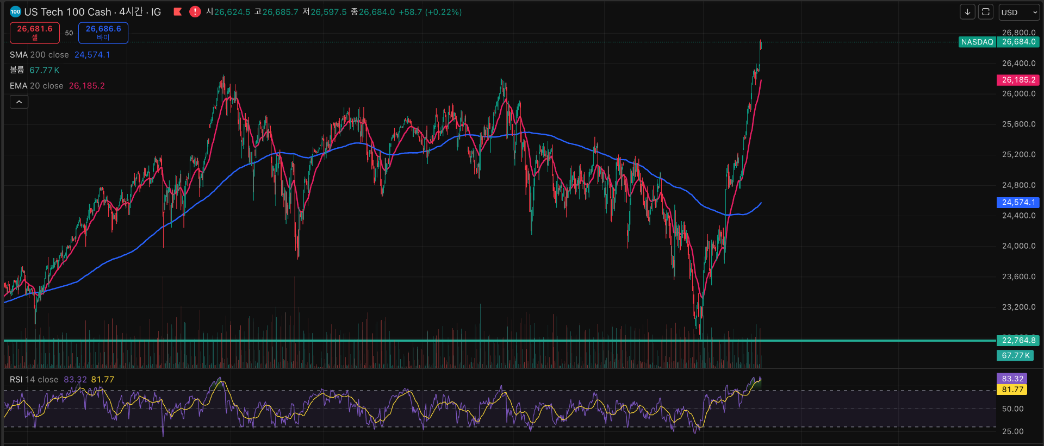Image resolution: width=1044 pixels, height=446 pixels.
Task: Click the yellow 81.77 RSI axis label
Action: [1012, 390]
